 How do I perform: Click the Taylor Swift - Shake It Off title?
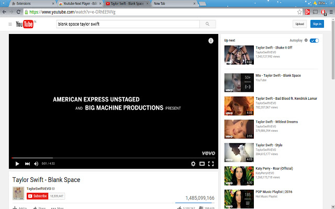[274, 48]
